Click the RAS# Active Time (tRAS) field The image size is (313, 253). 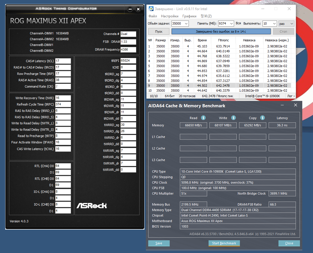[63, 80]
